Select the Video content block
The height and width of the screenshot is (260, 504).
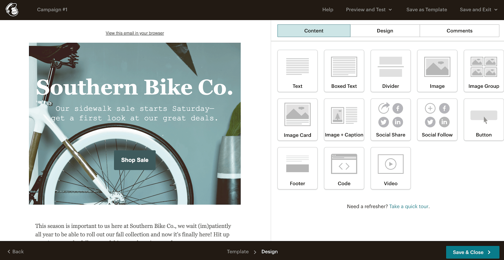(391, 168)
